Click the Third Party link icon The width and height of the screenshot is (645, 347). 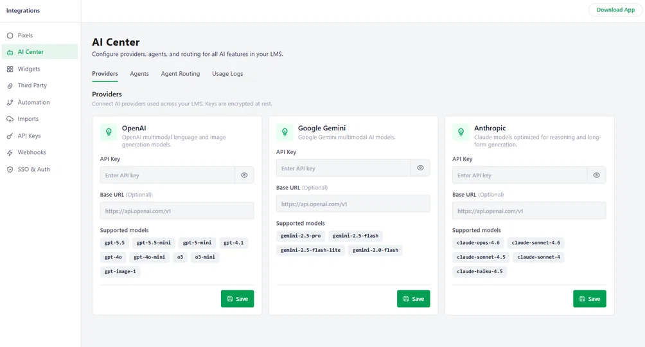[10, 85]
